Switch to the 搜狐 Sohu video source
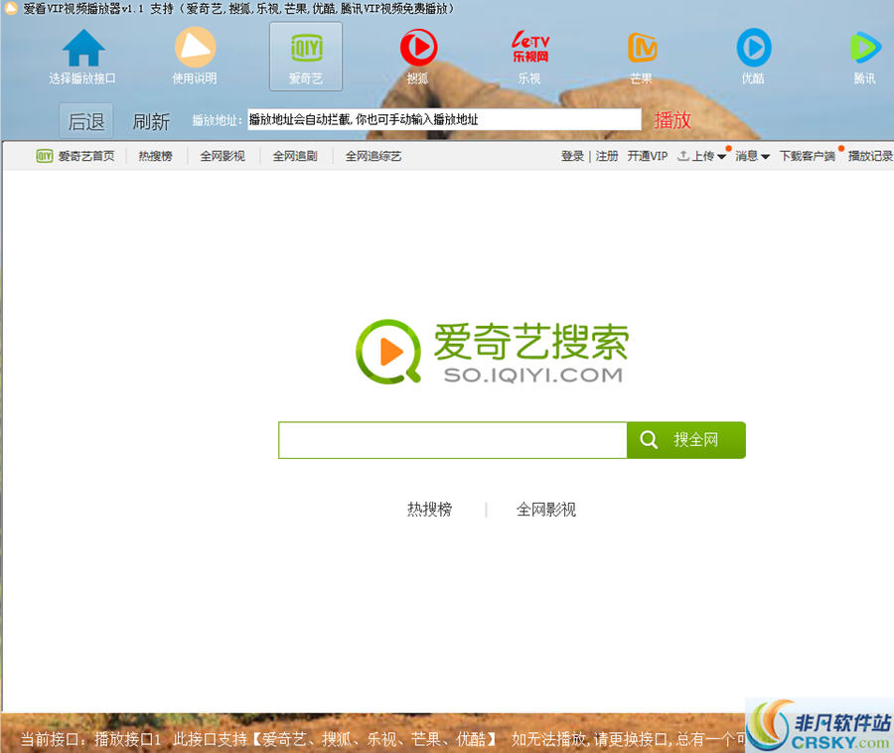The image size is (894, 753). click(418, 48)
